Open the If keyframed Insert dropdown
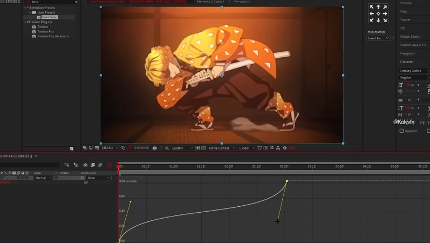Image resolution: width=430 pixels, height=243 pixels. 378,38
